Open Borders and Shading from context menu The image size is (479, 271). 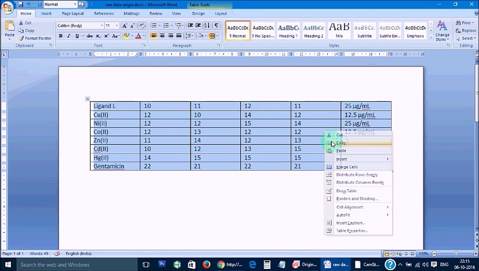tap(358, 199)
